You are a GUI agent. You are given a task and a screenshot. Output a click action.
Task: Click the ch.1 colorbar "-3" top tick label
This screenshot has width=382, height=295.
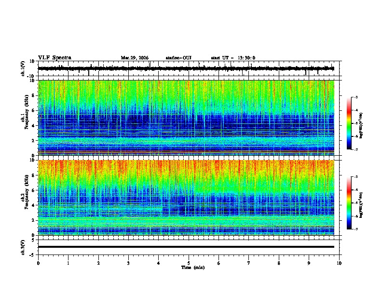pos(355,97)
